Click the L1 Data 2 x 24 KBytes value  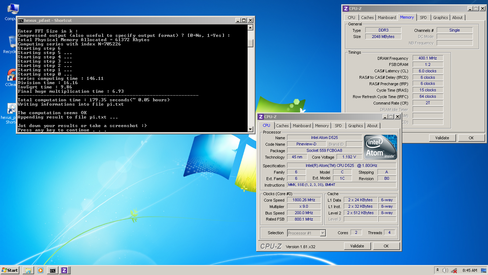pyautogui.click(x=360, y=200)
